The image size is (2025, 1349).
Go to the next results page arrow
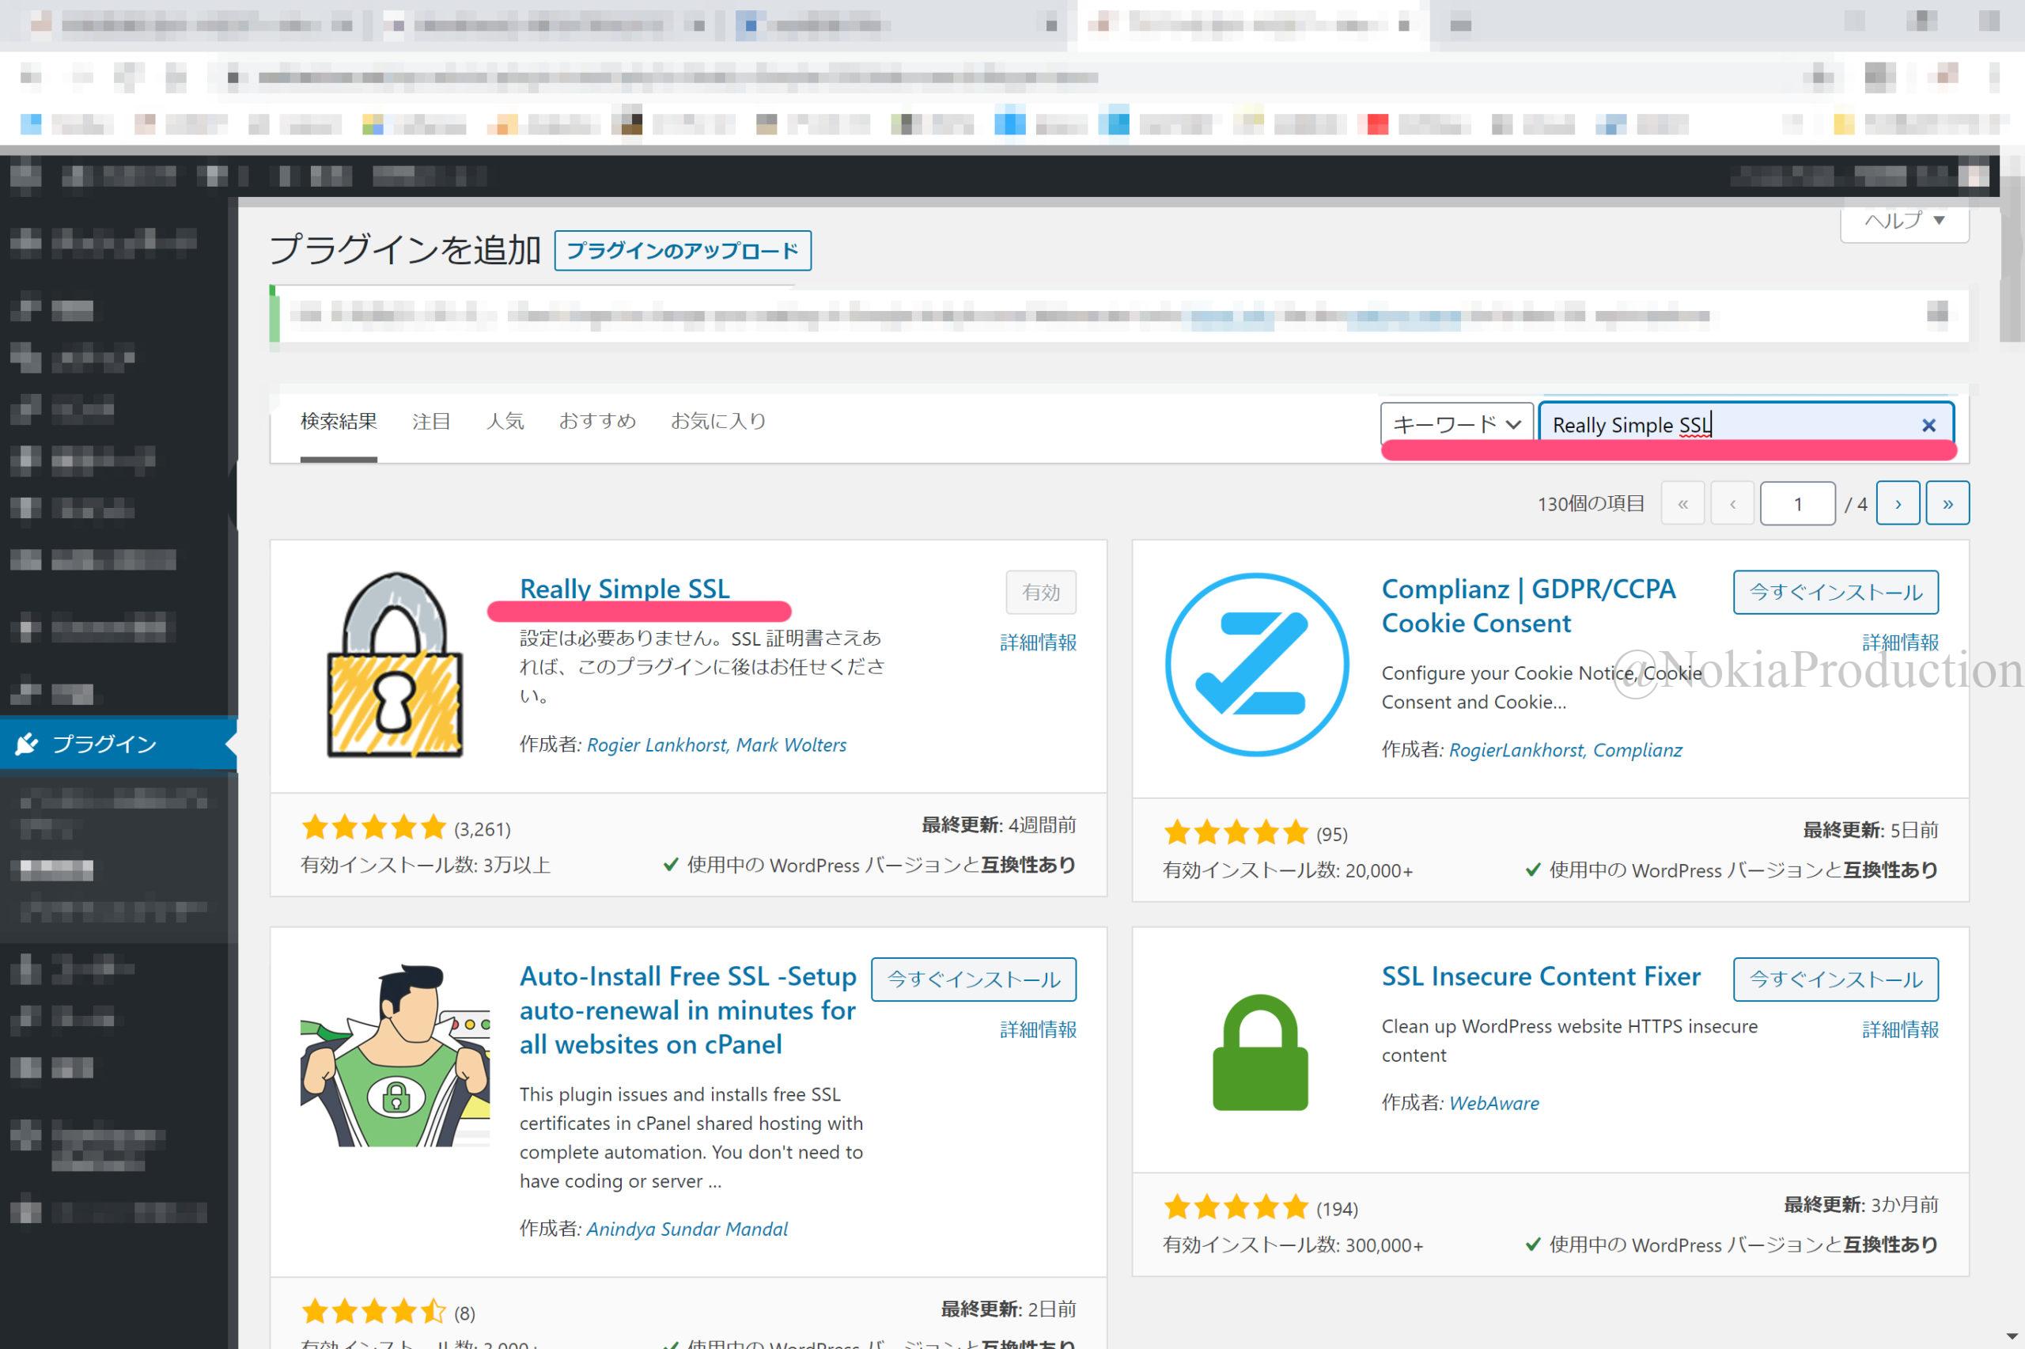1898,503
